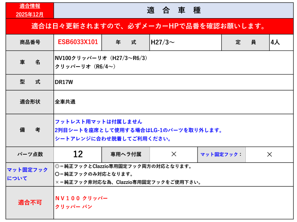
Task: Click the underlined 適合情報 heading
Action: tap(30, 6)
